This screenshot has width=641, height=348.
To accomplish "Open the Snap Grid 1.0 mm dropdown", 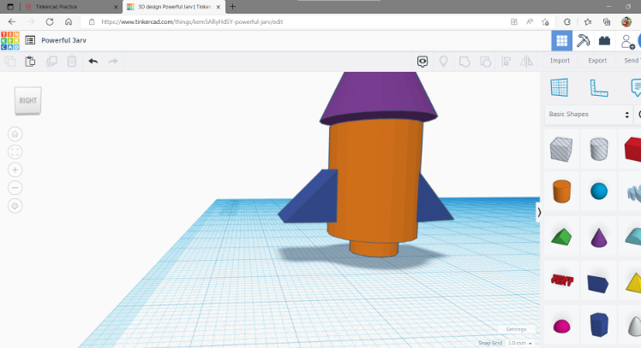I will point(520,343).
